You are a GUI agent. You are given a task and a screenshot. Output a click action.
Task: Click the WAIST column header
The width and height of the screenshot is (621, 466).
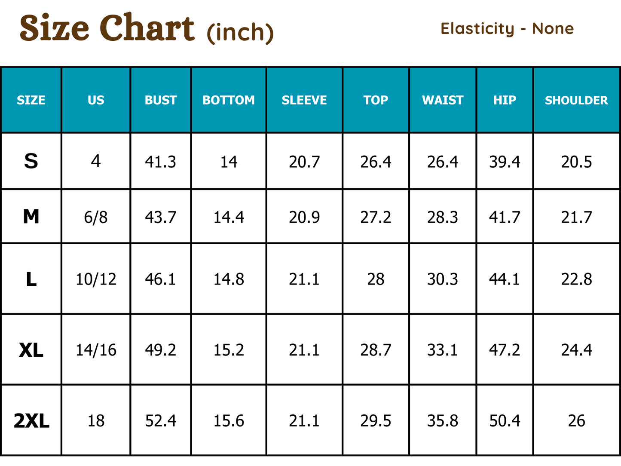click(x=443, y=100)
